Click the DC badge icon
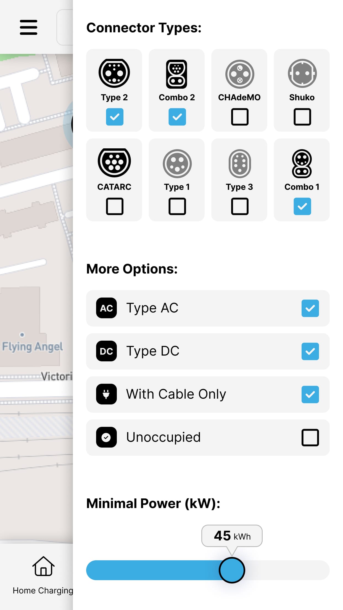The width and height of the screenshot is (343, 610). (107, 351)
